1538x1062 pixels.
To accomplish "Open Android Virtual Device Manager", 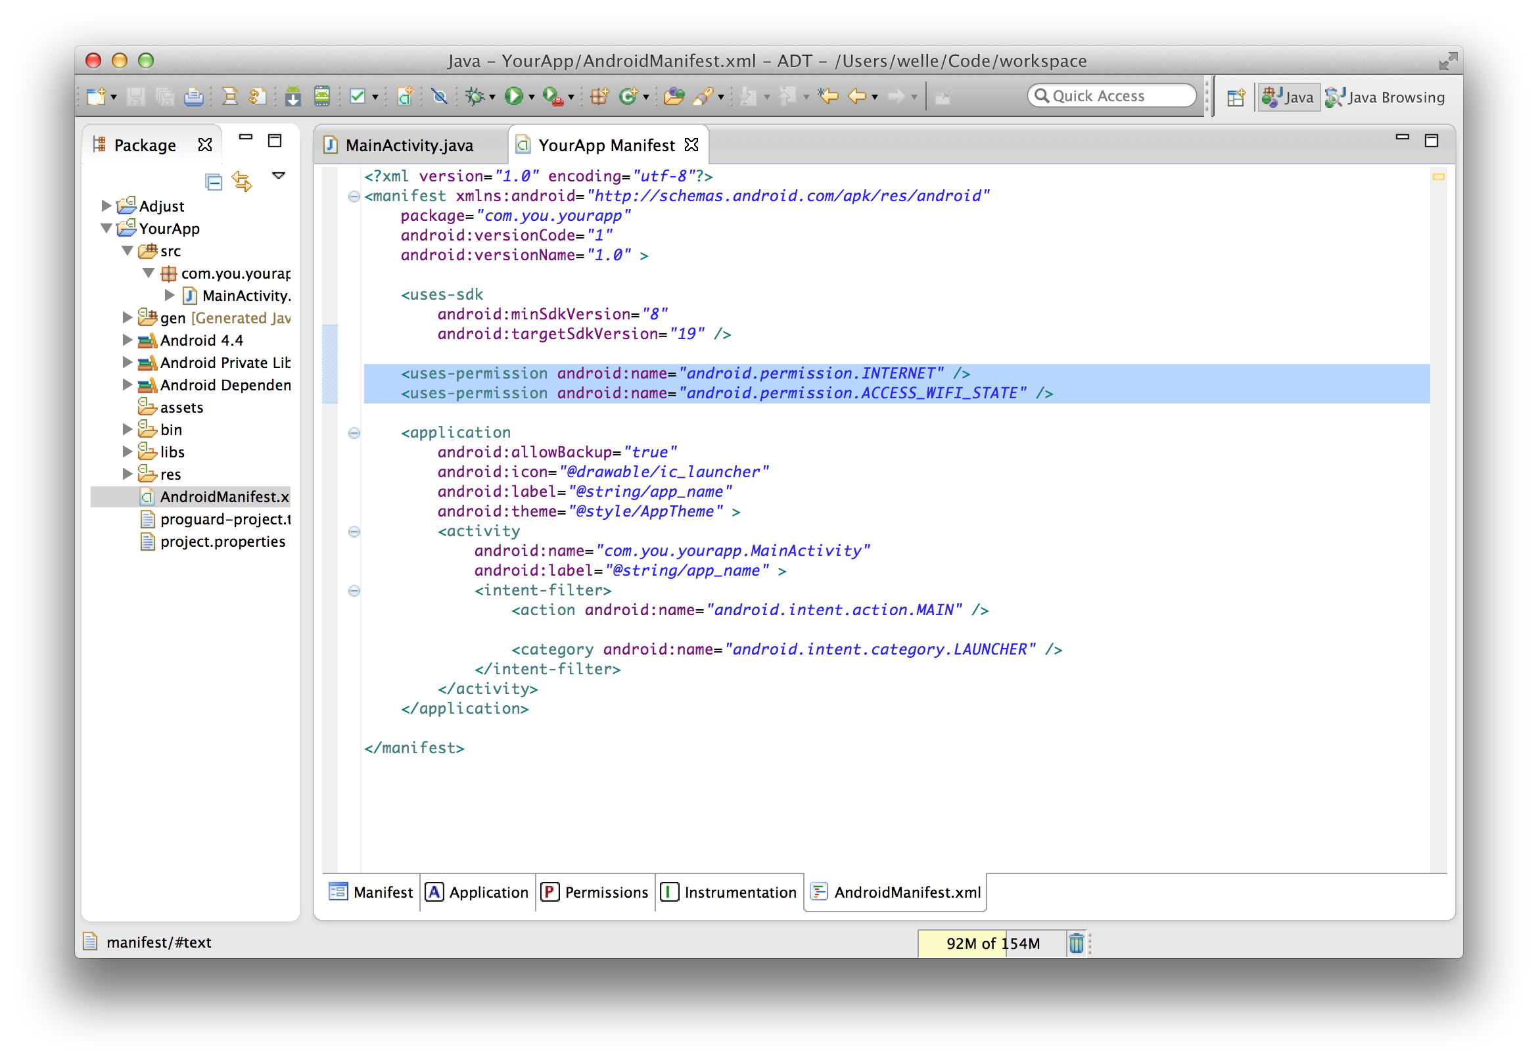I will (322, 97).
